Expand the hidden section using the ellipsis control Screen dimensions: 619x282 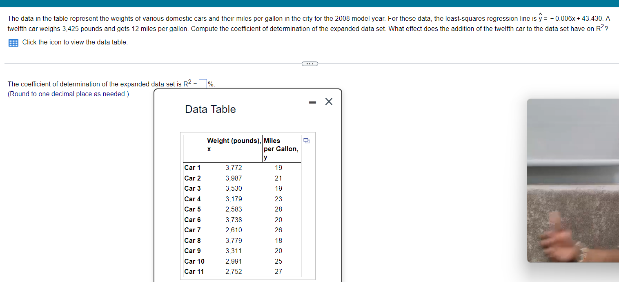click(309, 63)
